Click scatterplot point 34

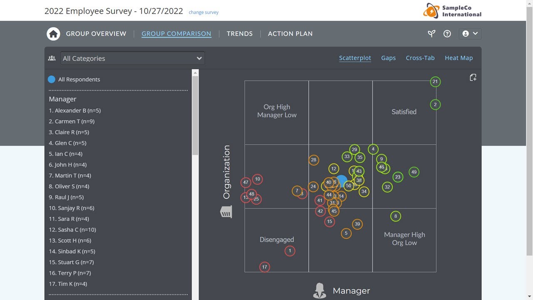(364, 192)
